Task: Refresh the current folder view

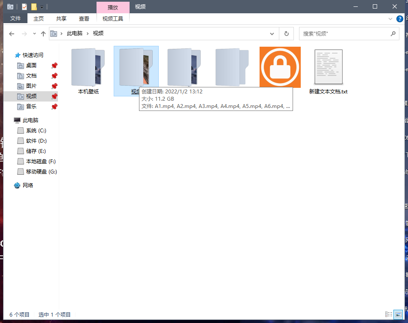Action: tap(287, 34)
